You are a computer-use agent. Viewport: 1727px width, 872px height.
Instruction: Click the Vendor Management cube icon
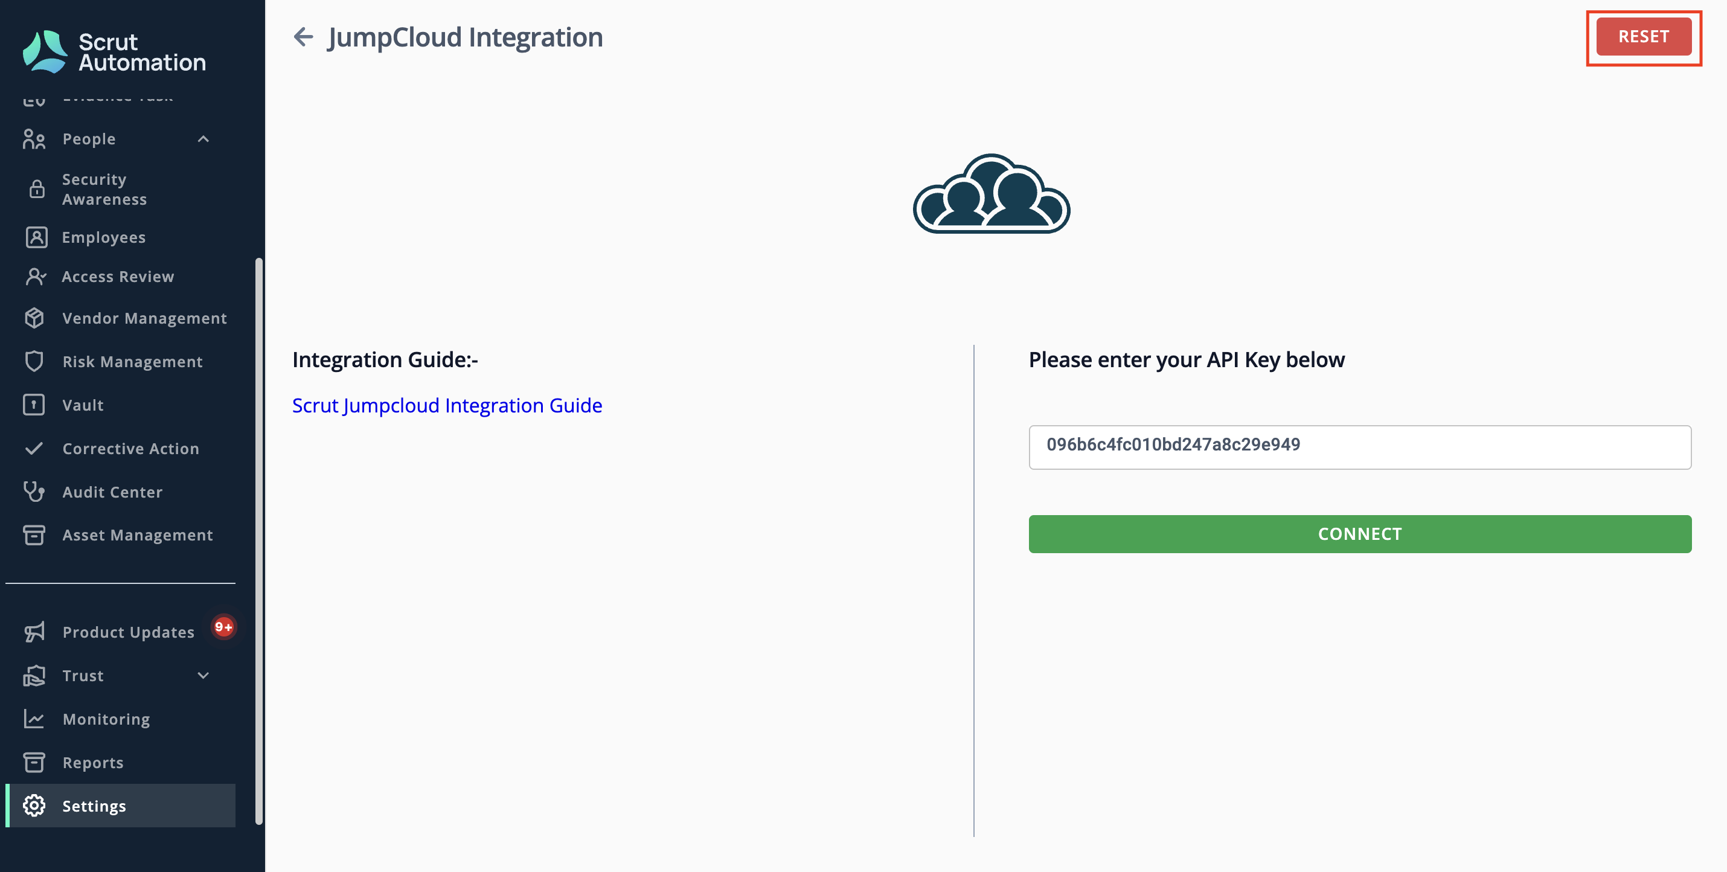(x=34, y=318)
